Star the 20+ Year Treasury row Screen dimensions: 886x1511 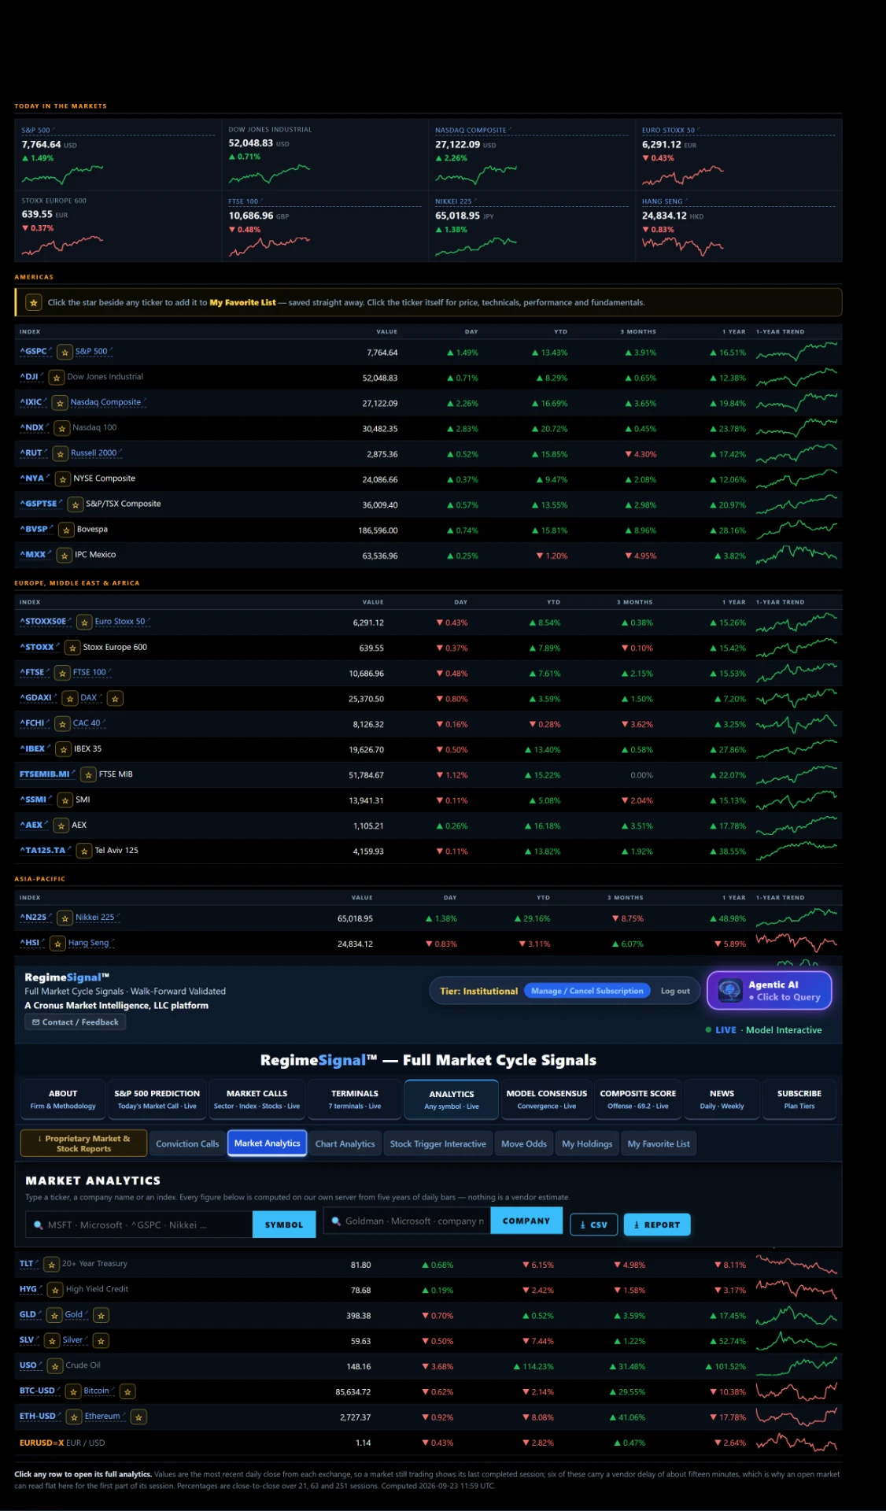click(52, 1265)
